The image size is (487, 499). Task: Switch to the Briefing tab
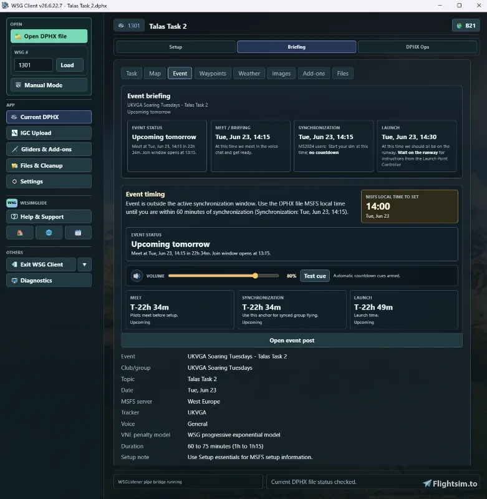pos(296,47)
